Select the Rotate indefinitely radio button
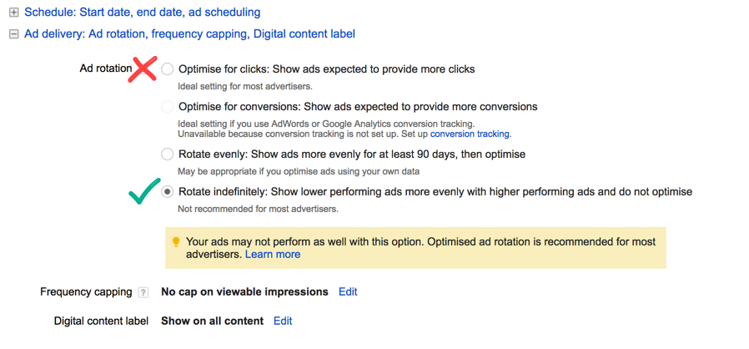 click(x=168, y=192)
